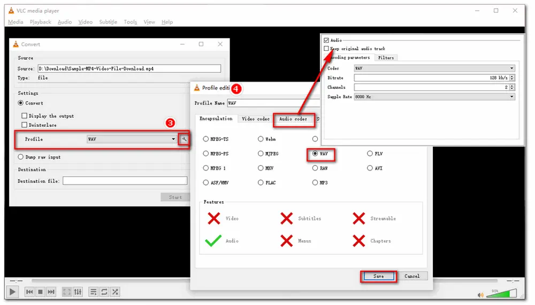Maximize the Convert dialog window
Screen dimensions: 535x305
pos(201,44)
